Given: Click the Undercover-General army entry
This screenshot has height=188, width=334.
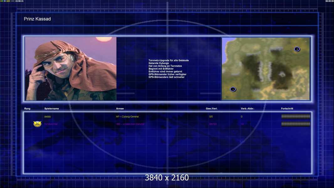Looking at the screenshot, I should click(130, 124).
